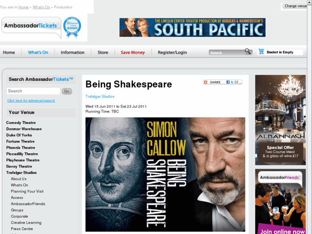
Task: Open Groups sidebar link
Action: (17, 210)
